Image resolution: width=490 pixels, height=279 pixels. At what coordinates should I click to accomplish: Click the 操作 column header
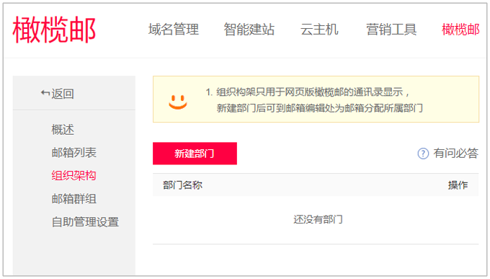point(458,185)
